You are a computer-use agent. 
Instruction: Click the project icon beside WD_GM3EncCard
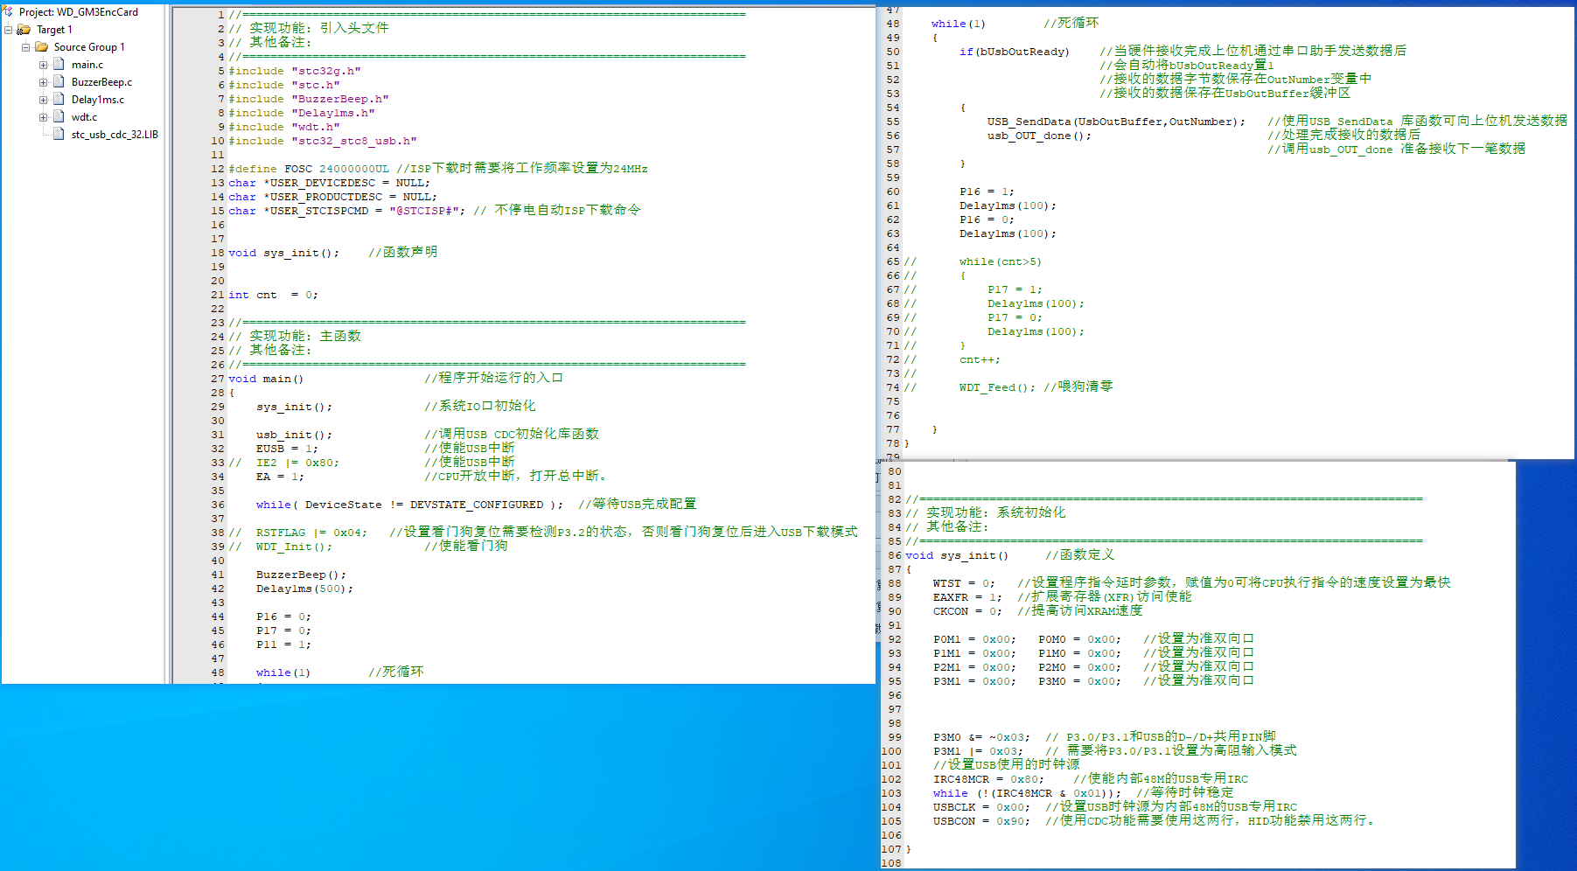click(x=8, y=11)
